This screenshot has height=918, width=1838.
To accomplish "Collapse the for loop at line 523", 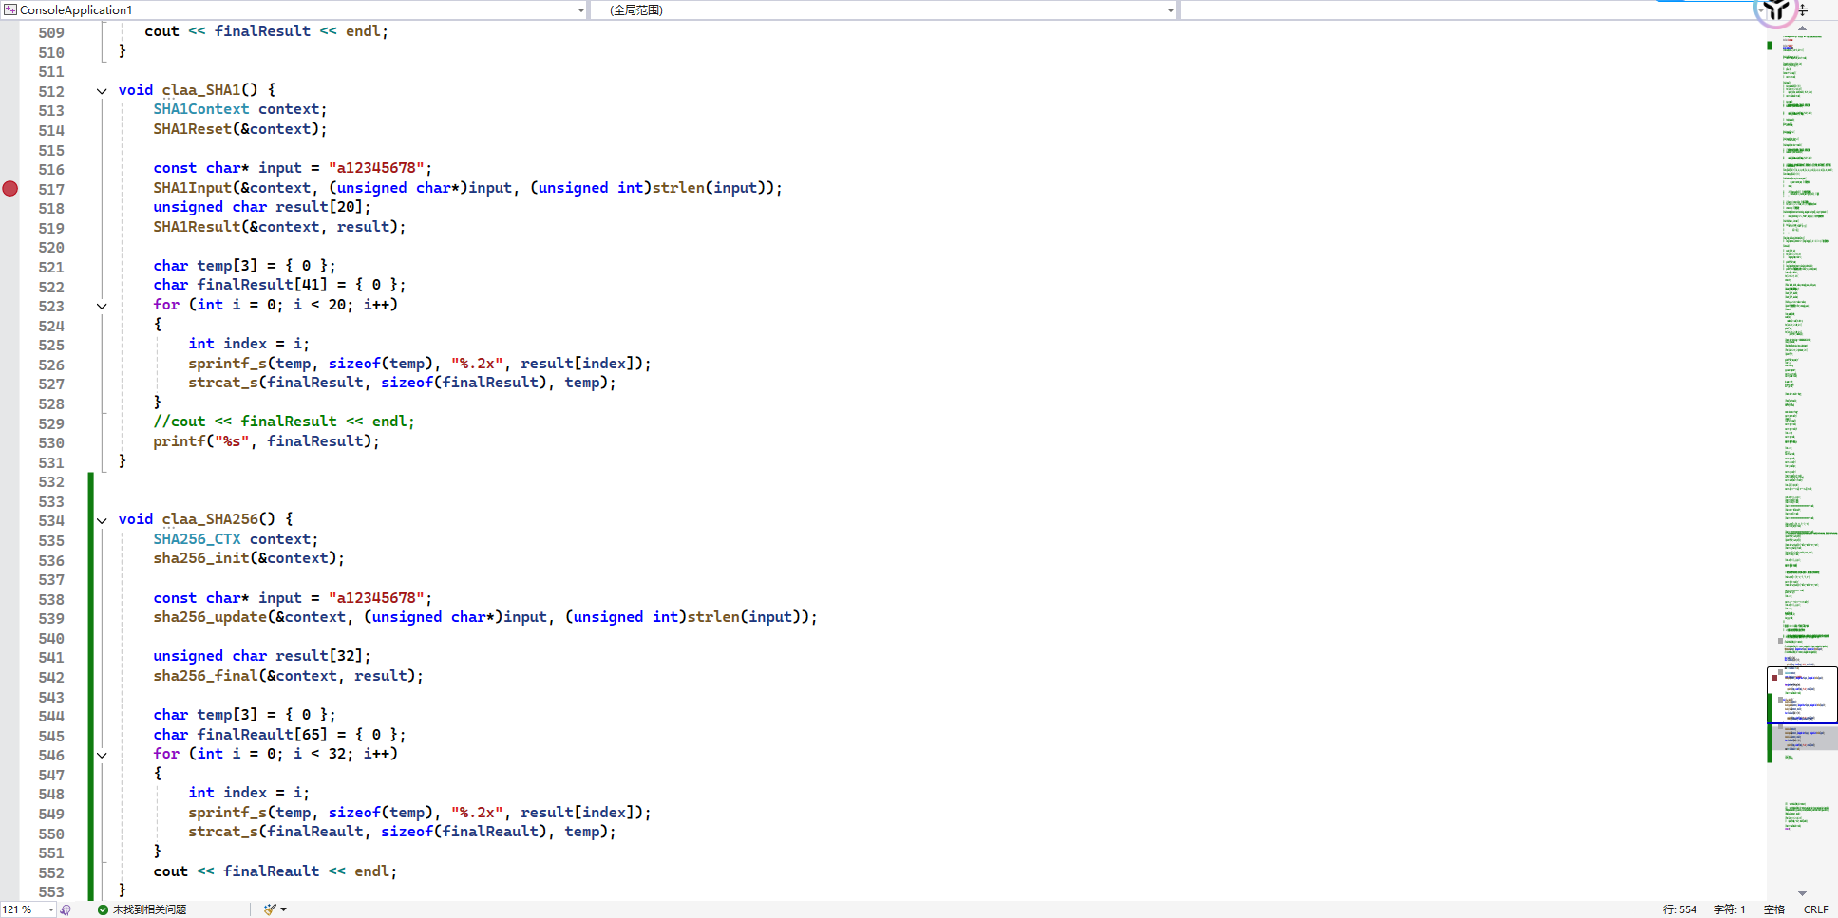I will coord(102,306).
